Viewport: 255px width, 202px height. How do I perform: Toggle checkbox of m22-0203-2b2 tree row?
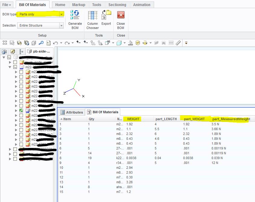point(21,130)
